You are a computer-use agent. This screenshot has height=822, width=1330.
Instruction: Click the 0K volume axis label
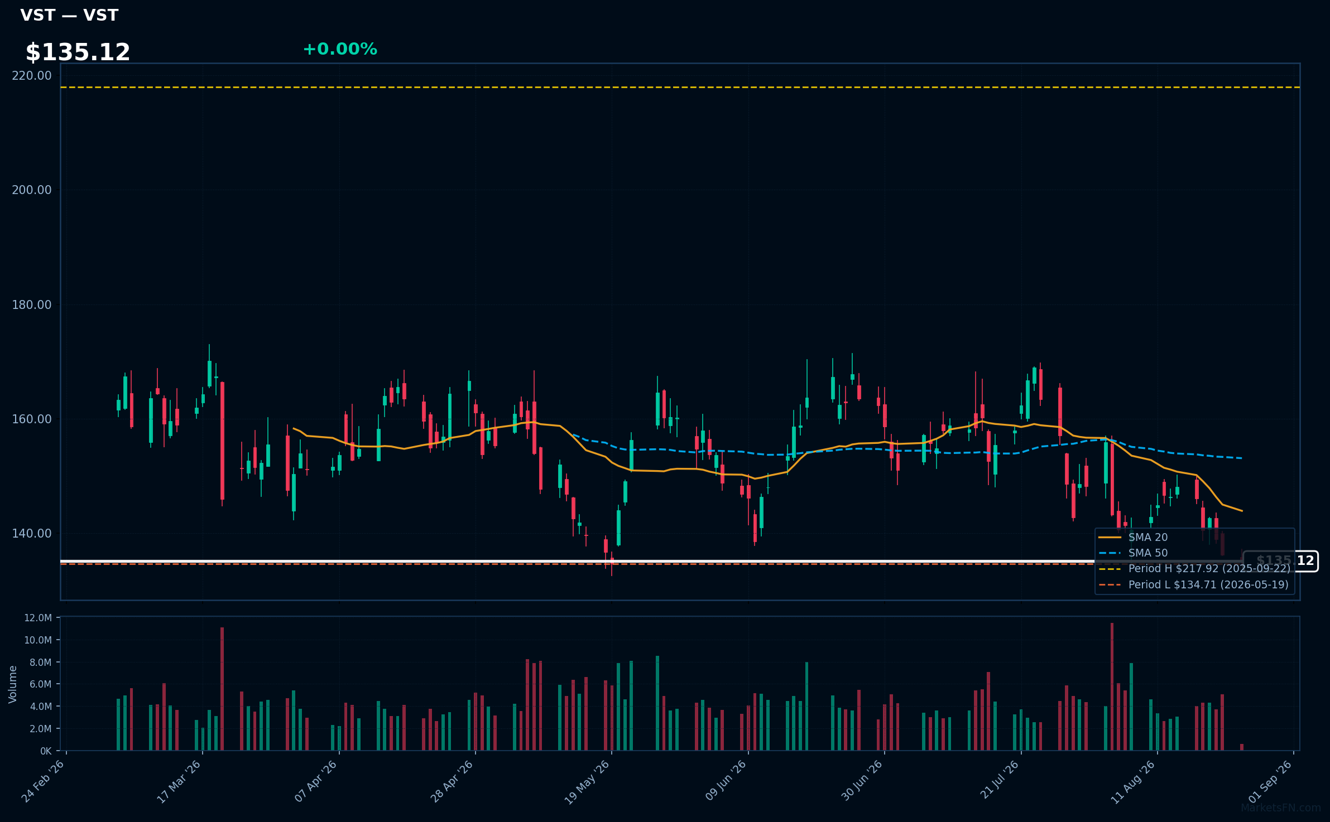46,751
